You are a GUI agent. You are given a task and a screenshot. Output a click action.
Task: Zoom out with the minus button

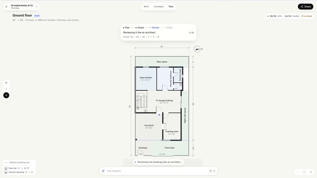[297, 172]
